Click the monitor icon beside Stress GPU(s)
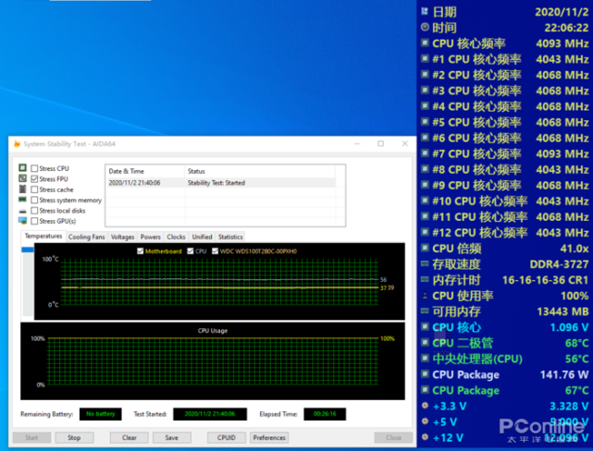This screenshot has height=451, width=593. pos(23,221)
